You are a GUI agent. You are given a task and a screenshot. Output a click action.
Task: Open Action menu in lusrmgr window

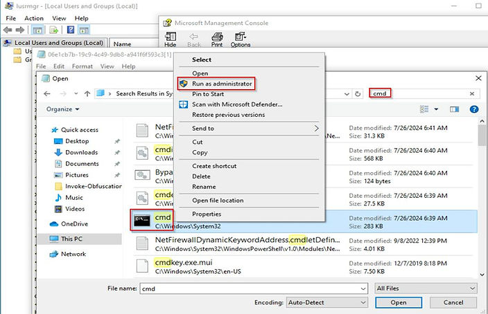click(34, 18)
